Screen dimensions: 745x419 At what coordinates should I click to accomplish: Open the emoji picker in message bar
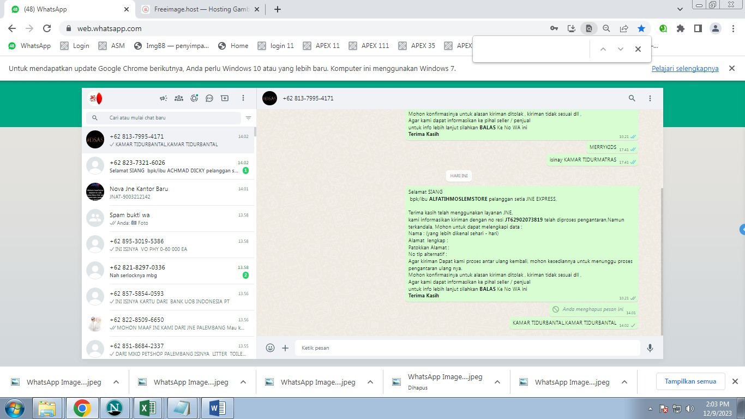coord(270,348)
